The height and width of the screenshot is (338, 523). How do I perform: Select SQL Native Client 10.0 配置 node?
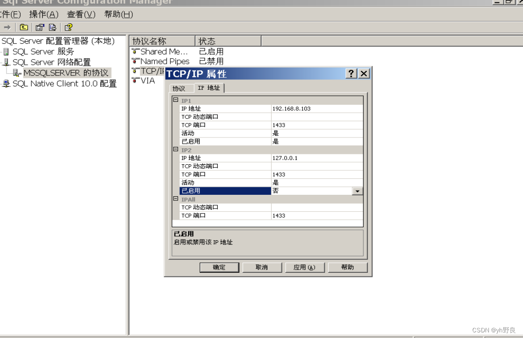(x=64, y=84)
